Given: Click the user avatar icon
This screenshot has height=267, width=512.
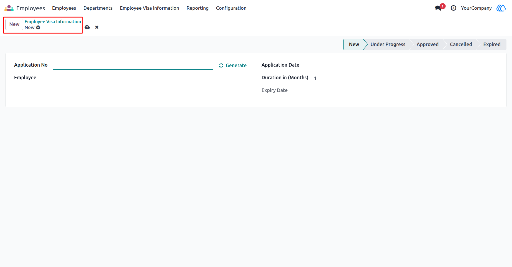Looking at the screenshot, I should (x=501, y=8).
